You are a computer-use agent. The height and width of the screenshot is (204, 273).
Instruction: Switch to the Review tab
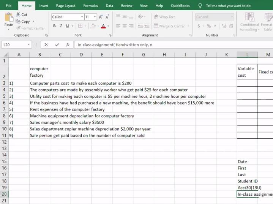(x=126, y=6)
